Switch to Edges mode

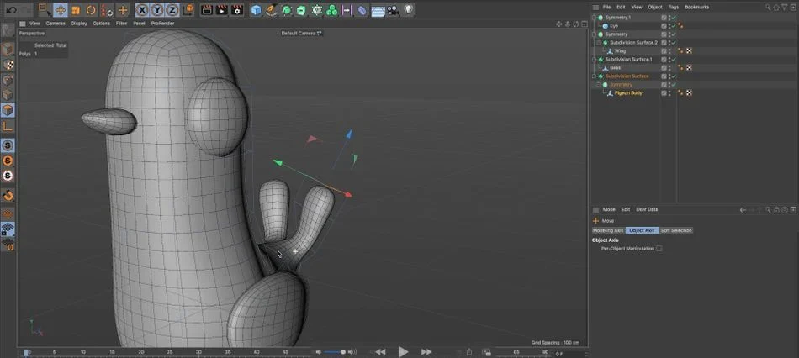pos(8,95)
